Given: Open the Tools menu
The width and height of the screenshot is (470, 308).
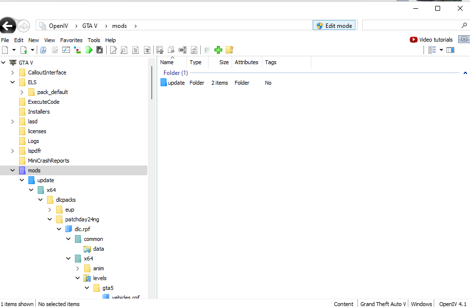Looking at the screenshot, I should [94, 40].
